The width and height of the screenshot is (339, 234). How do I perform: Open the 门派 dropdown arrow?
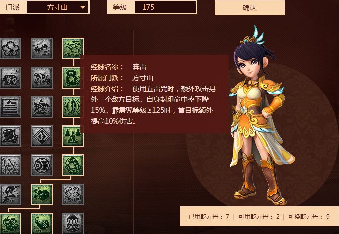tap(83, 7)
